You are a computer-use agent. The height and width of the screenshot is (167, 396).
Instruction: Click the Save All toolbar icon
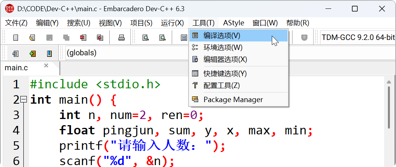pos(66,38)
